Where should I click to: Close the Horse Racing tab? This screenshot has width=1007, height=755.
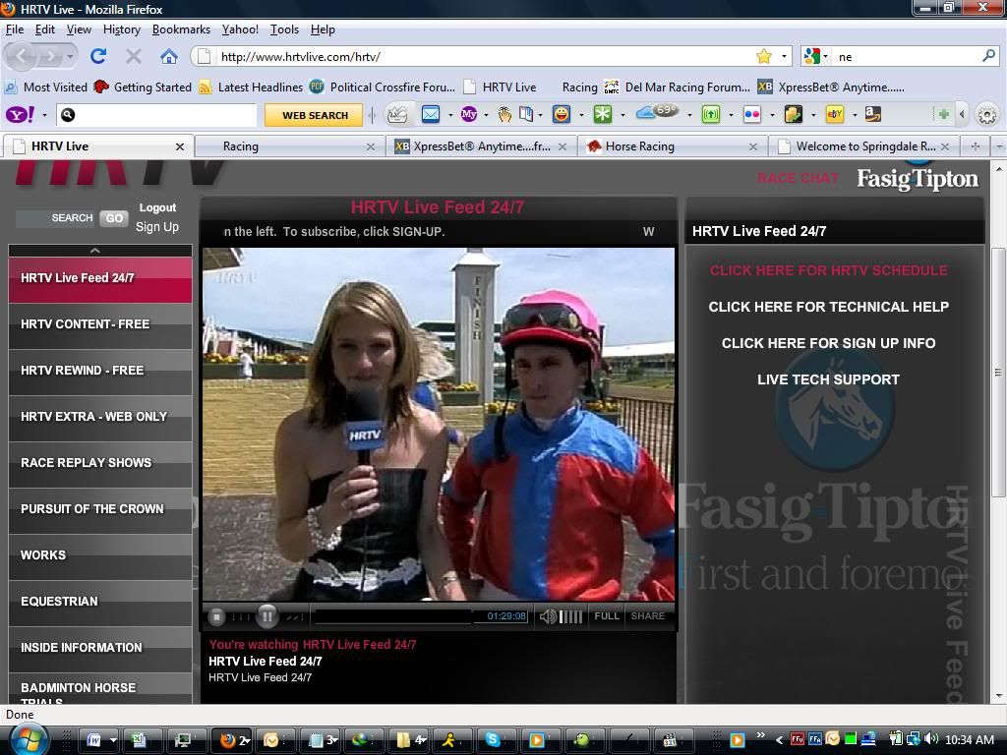point(753,147)
